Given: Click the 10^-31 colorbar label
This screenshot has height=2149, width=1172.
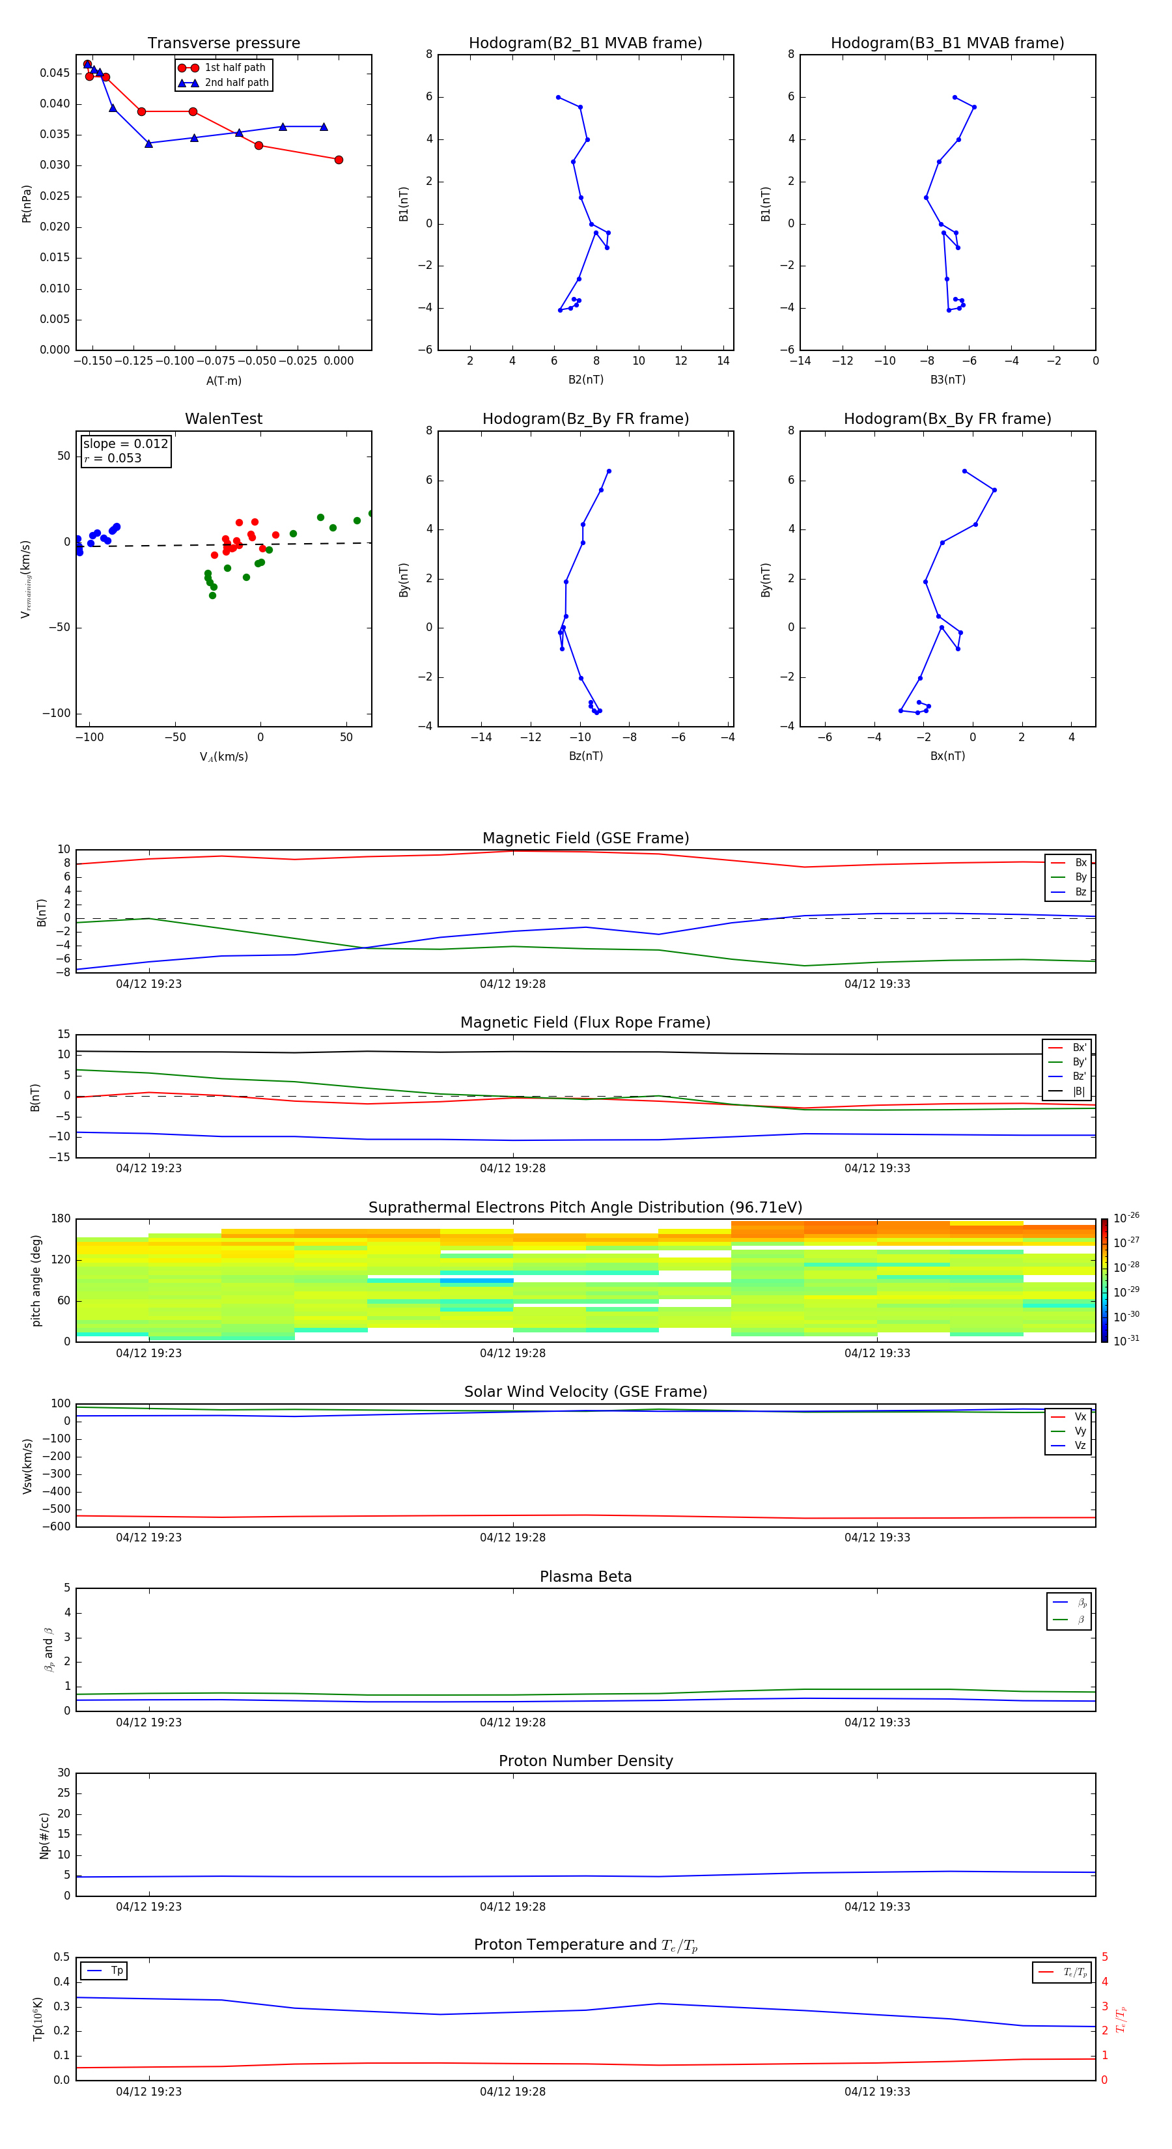Looking at the screenshot, I should point(1126,1341).
